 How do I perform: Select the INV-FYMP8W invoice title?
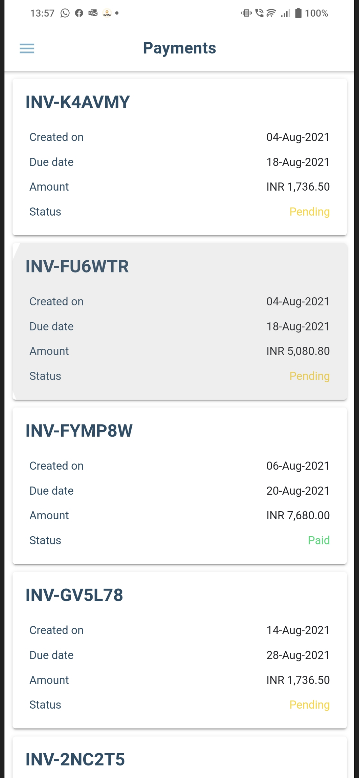79,431
